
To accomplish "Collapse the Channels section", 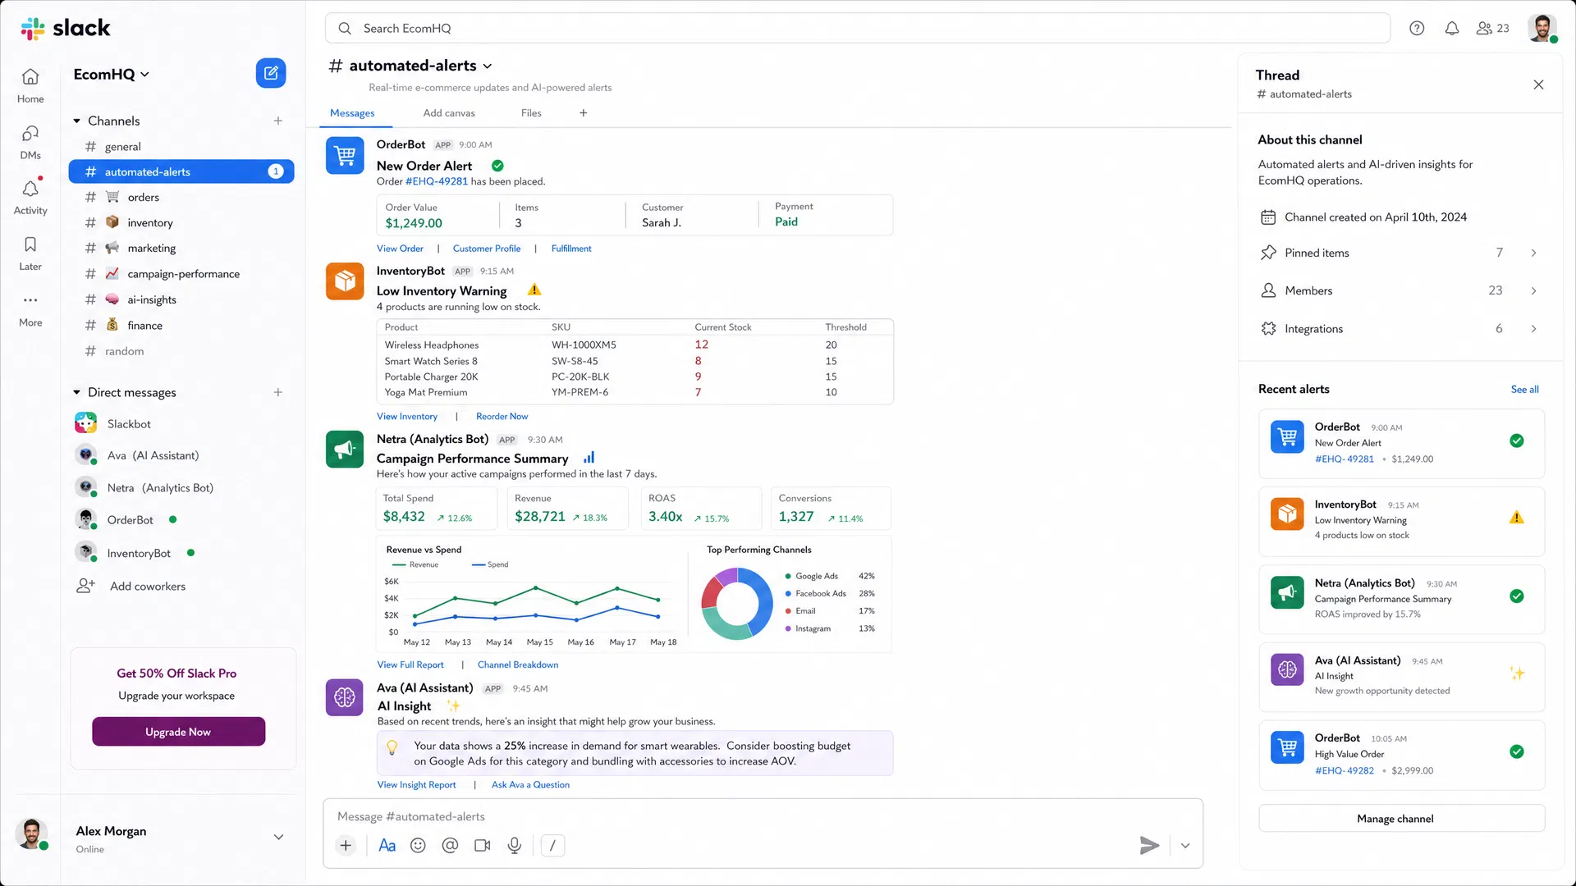I will tap(76, 121).
